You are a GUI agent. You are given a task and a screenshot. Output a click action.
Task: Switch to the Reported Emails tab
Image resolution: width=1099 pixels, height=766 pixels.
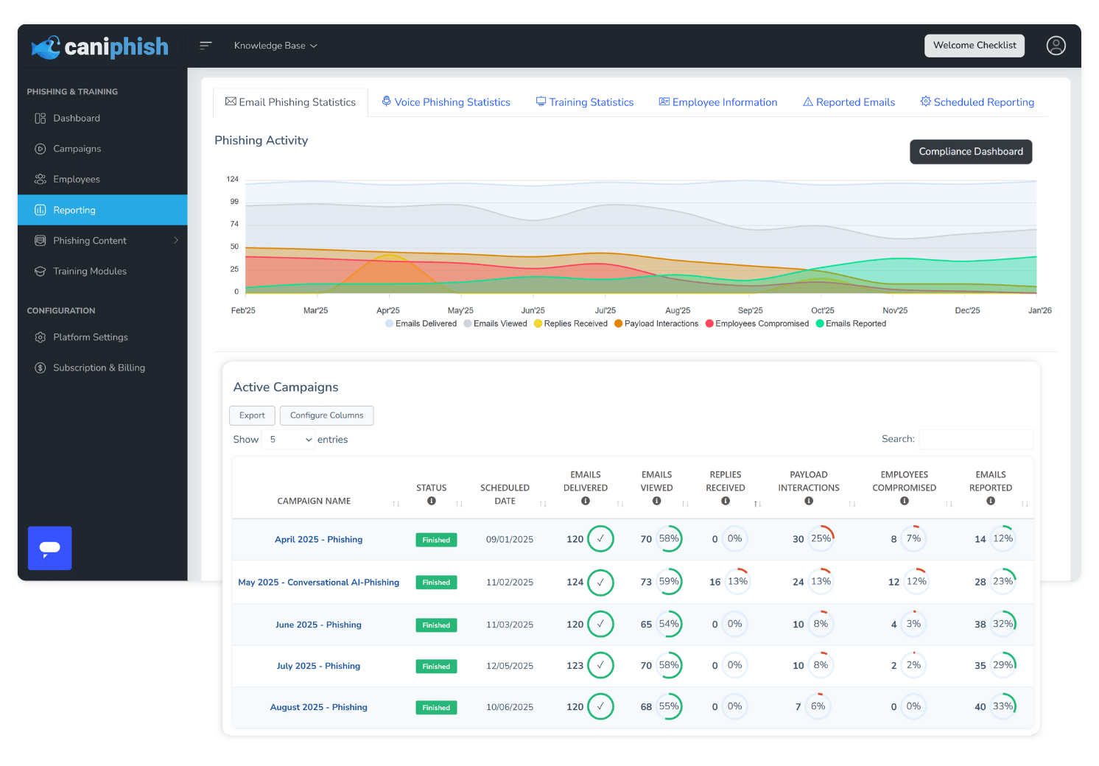pos(849,102)
